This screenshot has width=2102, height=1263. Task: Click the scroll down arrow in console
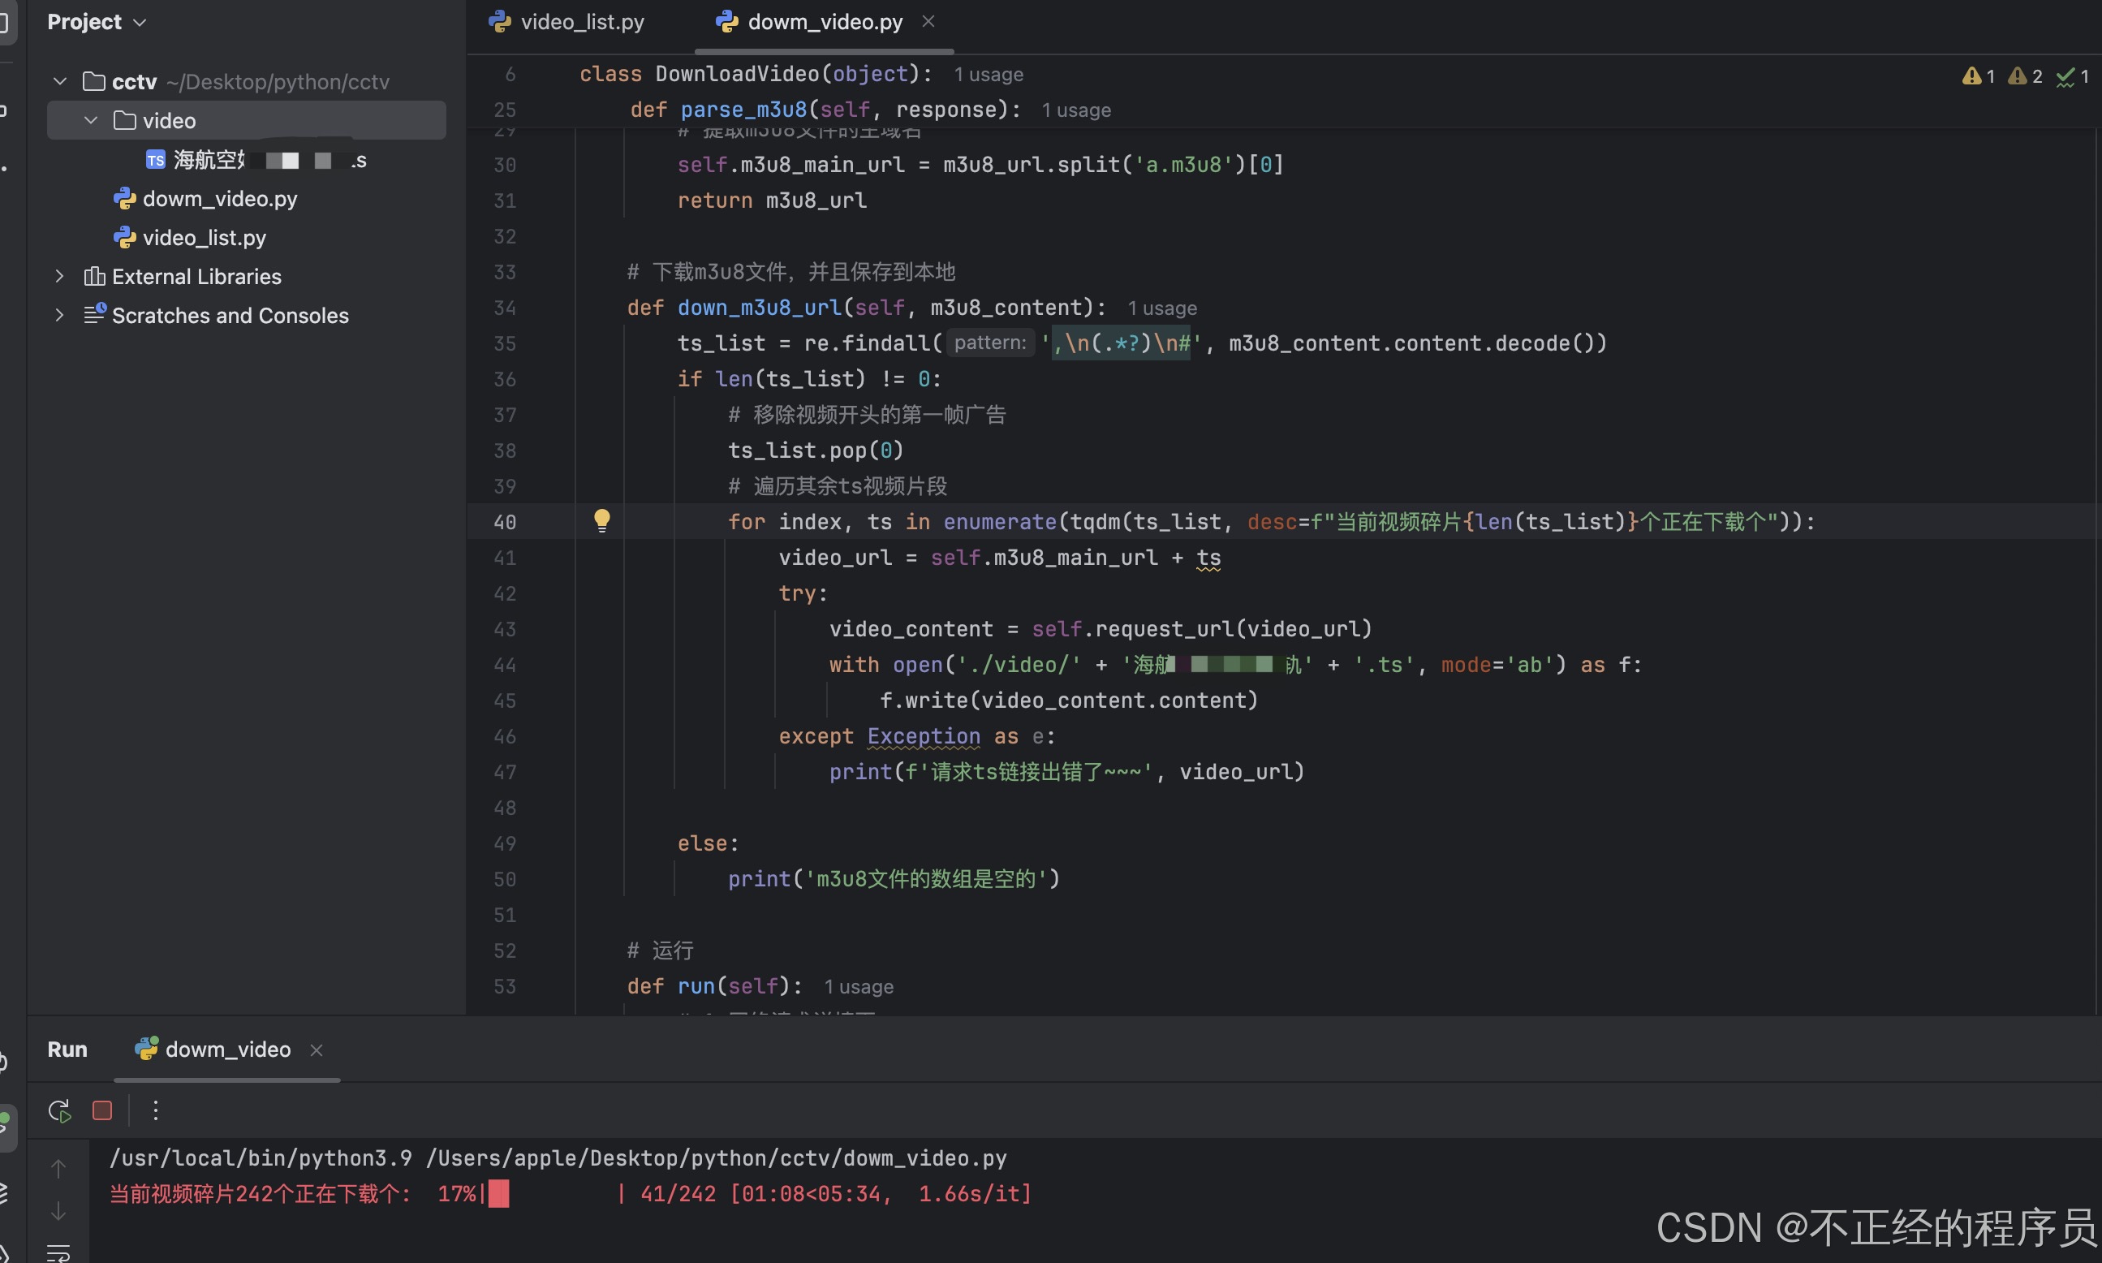[58, 1211]
